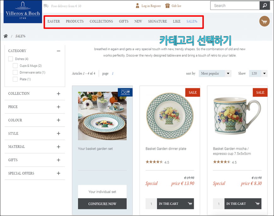Open the Basket Garden dinner plate image

[170, 116]
